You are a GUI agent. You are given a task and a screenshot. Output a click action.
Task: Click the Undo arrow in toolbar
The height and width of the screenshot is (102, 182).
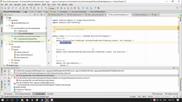click(x=13, y=8)
